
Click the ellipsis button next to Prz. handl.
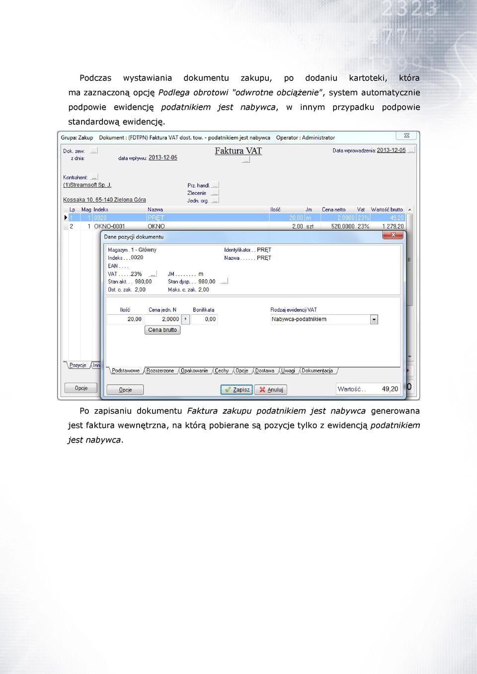tap(215, 185)
